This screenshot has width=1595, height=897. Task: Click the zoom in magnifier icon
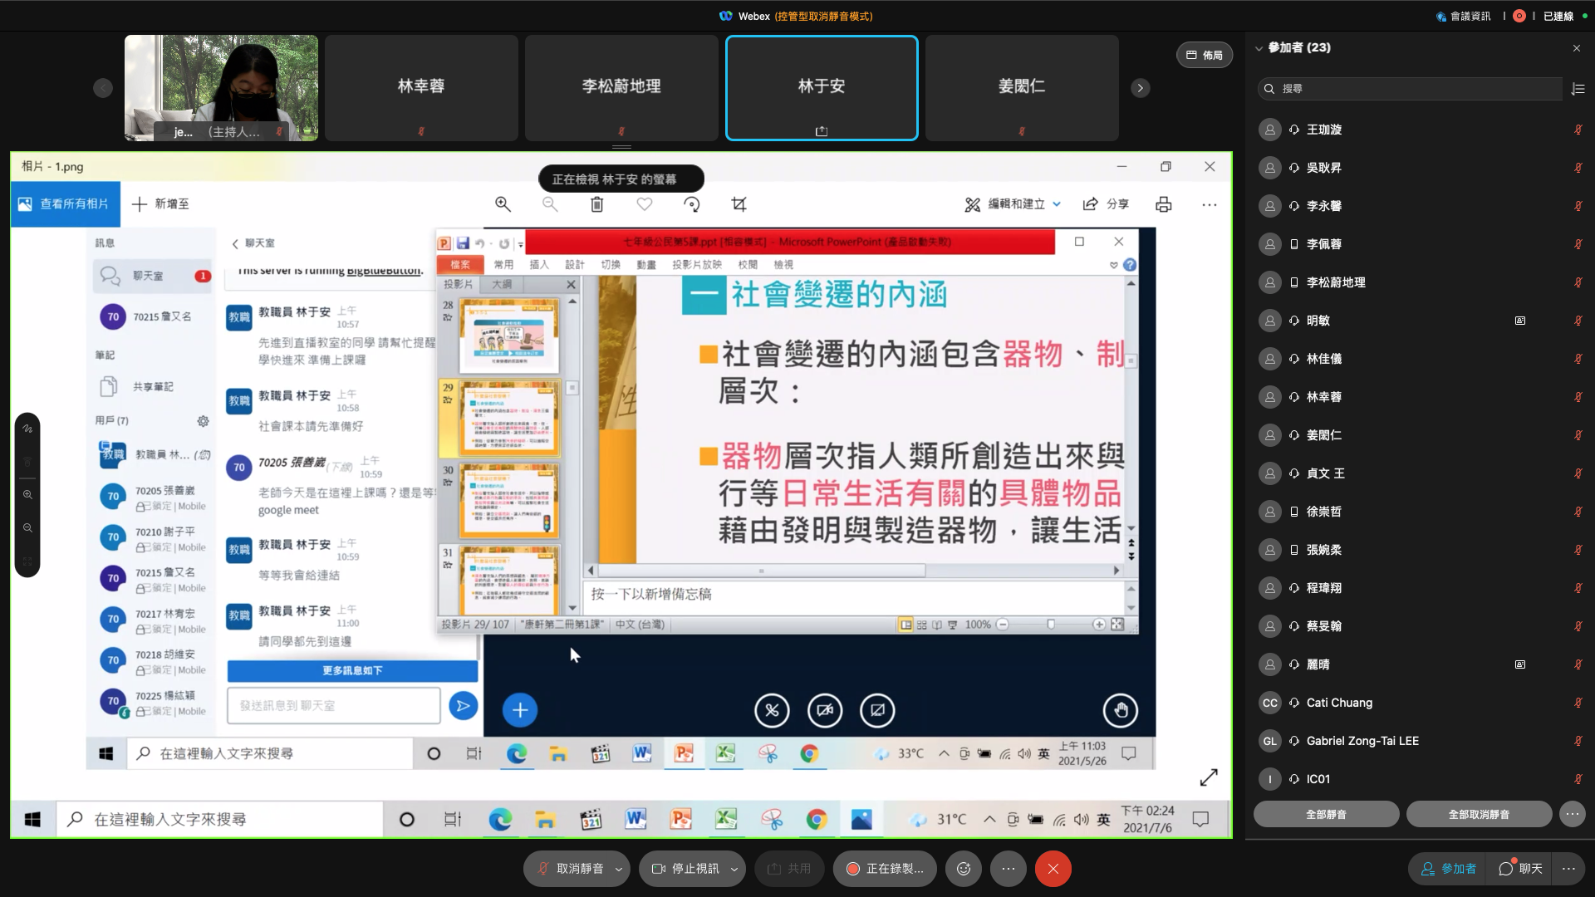click(x=503, y=204)
